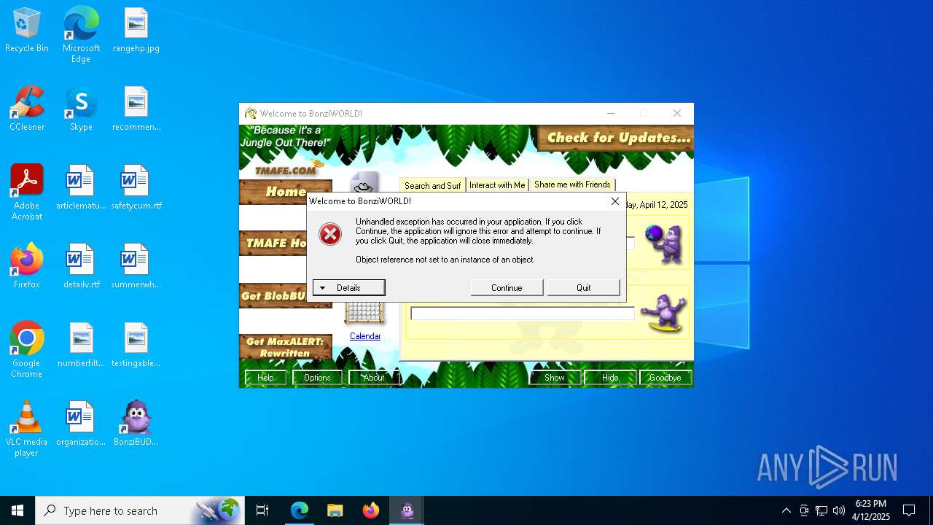Click Get MaxALERT: Rewritten sign
This screenshot has width=933, height=525.
click(286, 347)
